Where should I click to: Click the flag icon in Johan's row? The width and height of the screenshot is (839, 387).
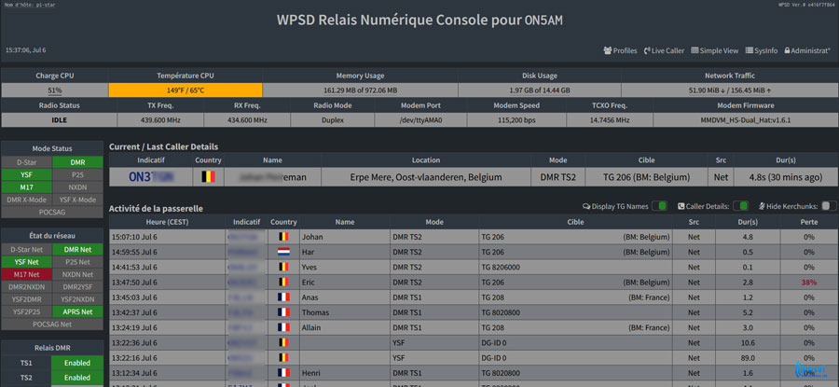click(283, 237)
